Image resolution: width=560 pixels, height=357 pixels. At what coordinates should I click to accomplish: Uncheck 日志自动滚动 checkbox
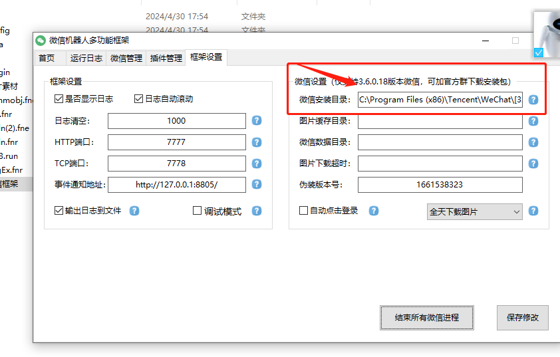point(138,98)
